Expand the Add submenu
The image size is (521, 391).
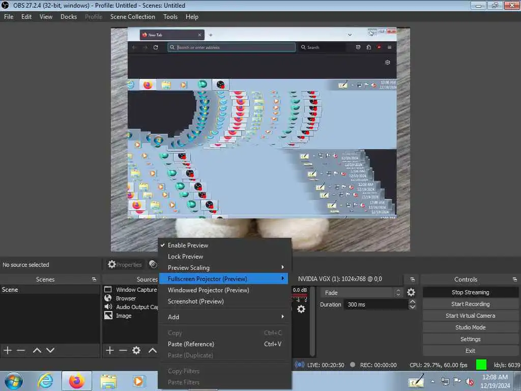coord(224,317)
